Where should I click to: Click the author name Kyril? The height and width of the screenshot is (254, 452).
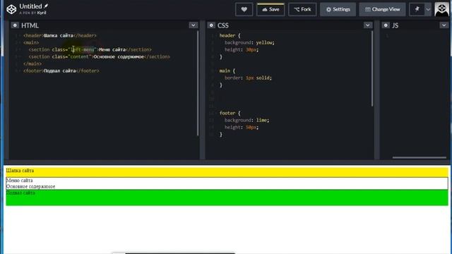tap(42, 13)
